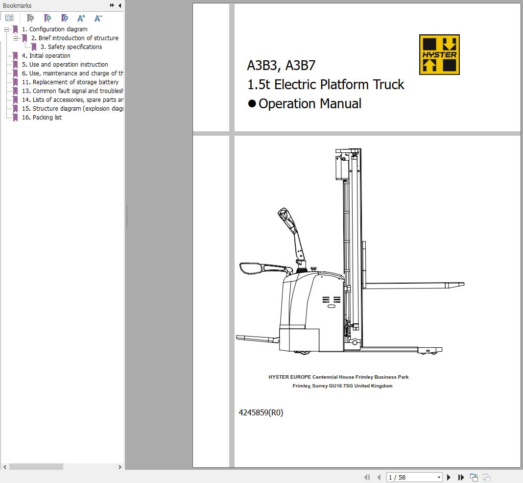Open bookmark 2. Brief introduction of structure
Screen dimensions: 523x483
pos(75,38)
